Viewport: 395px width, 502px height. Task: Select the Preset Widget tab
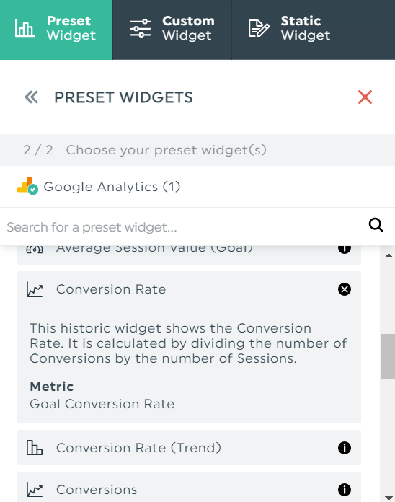[x=56, y=30]
